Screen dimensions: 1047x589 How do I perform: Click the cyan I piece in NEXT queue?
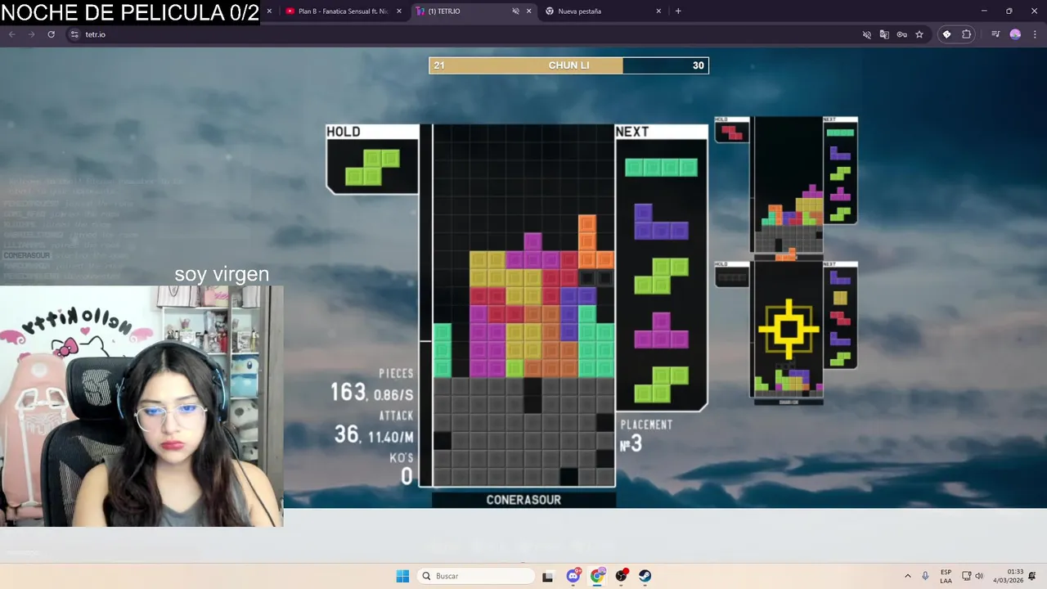(661, 168)
